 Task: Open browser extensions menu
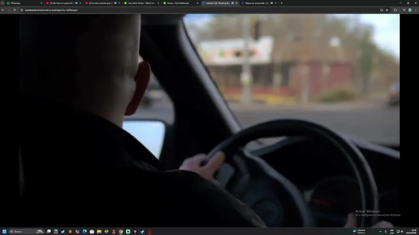[x=395, y=10]
